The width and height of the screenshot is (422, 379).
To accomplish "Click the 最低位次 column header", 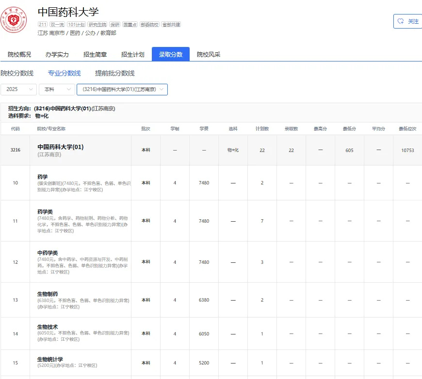I will 407,129.
